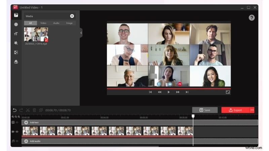Open the Media library sidebar icon
The height and width of the screenshot is (151, 269).
16,15
